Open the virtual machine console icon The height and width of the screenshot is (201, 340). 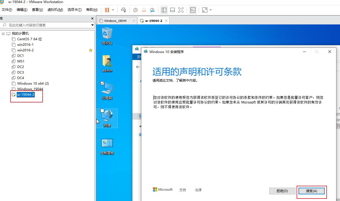coord(193,10)
